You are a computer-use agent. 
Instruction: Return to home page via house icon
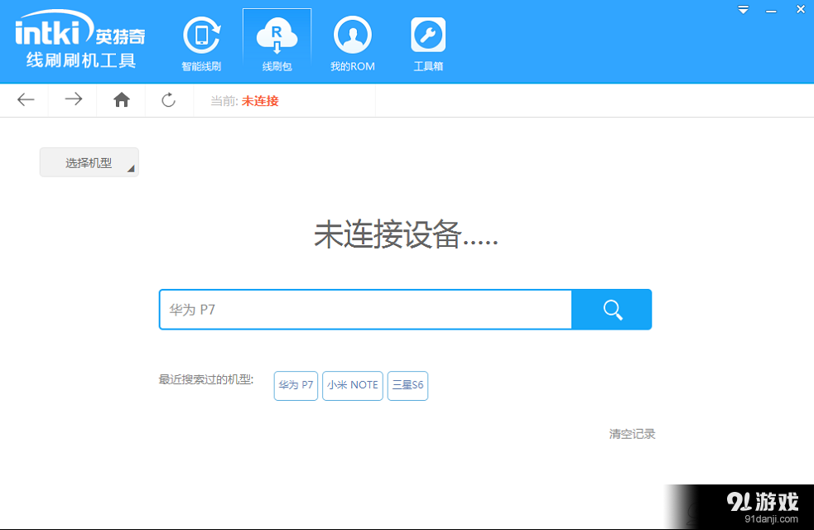(122, 99)
